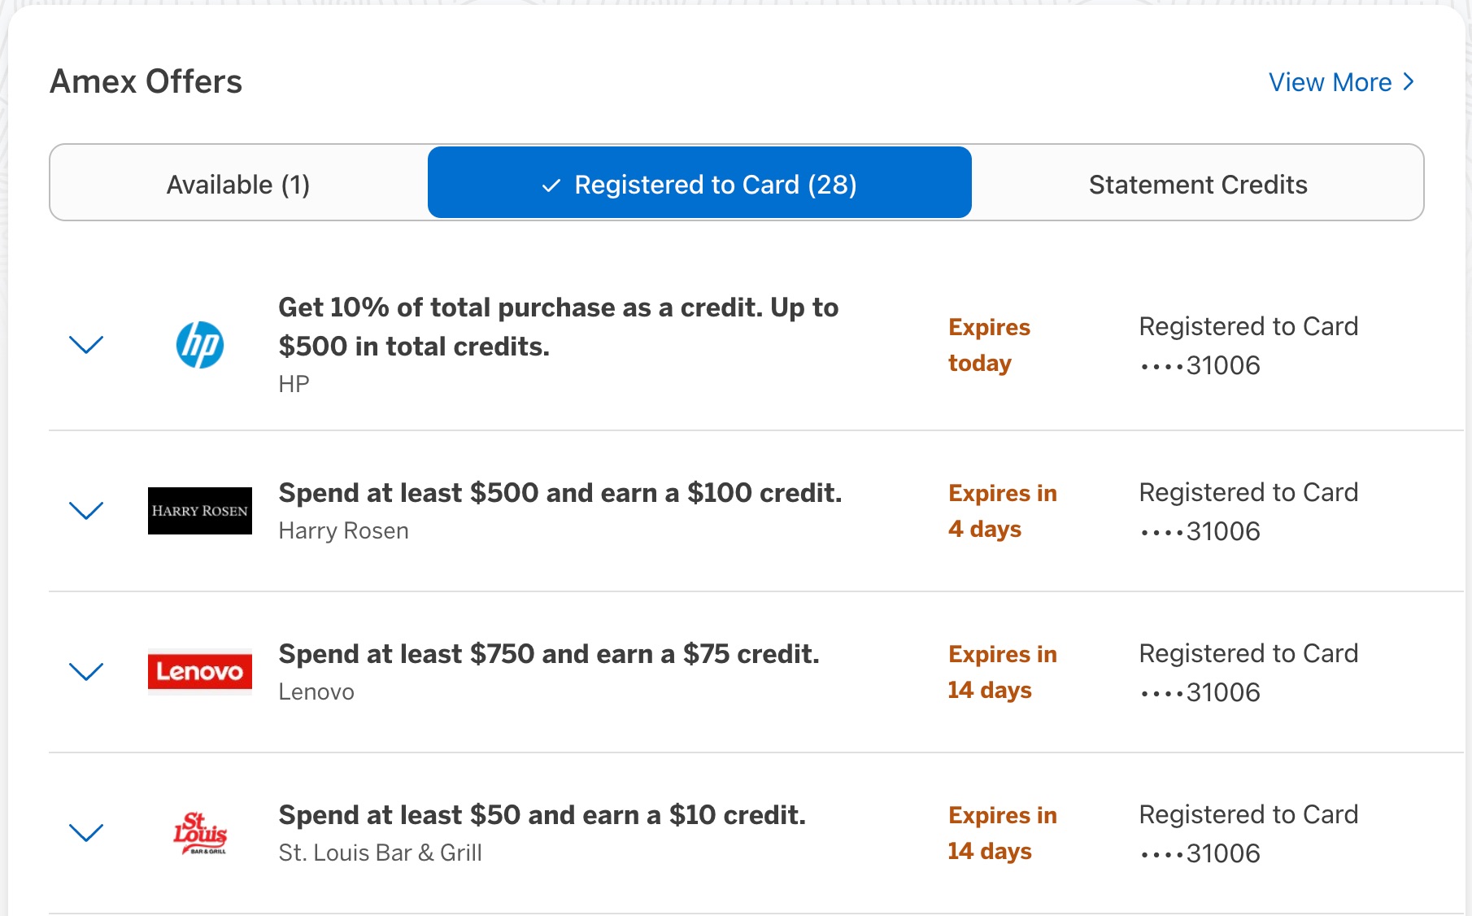Screen dimensions: 1472x916
Task: Click the chevron next to View More link
Action: coord(1409,82)
